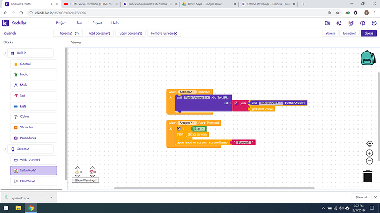Collapse the Built-in blocks category
The width and height of the screenshot is (380, 213).
[4, 53]
